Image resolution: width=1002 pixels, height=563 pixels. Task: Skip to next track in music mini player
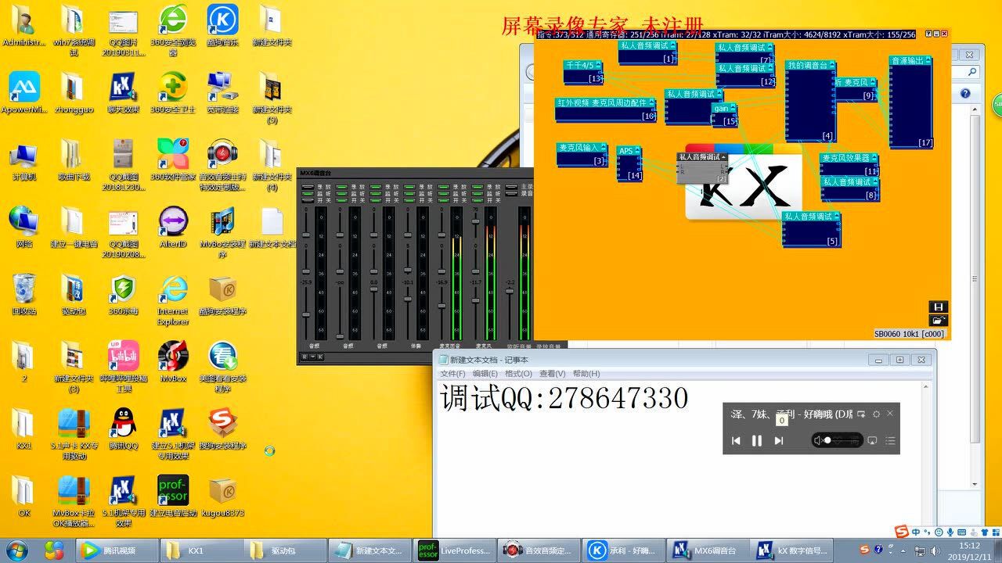point(778,441)
